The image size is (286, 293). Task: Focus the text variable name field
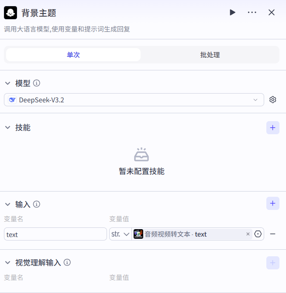[x=55, y=234]
